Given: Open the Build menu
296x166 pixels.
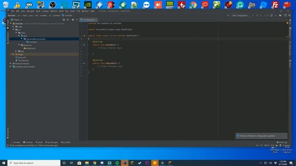Looking at the screenshot, I should [x=62, y=11].
